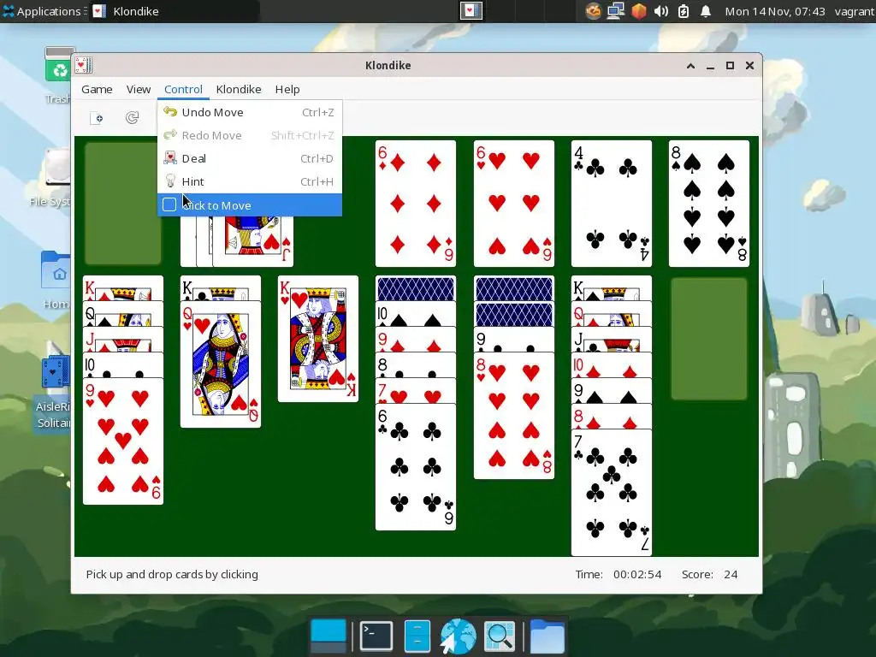Image resolution: width=876 pixels, height=657 pixels.
Task: Click the network connection tray icon
Action: pyautogui.click(x=616, y=11)
